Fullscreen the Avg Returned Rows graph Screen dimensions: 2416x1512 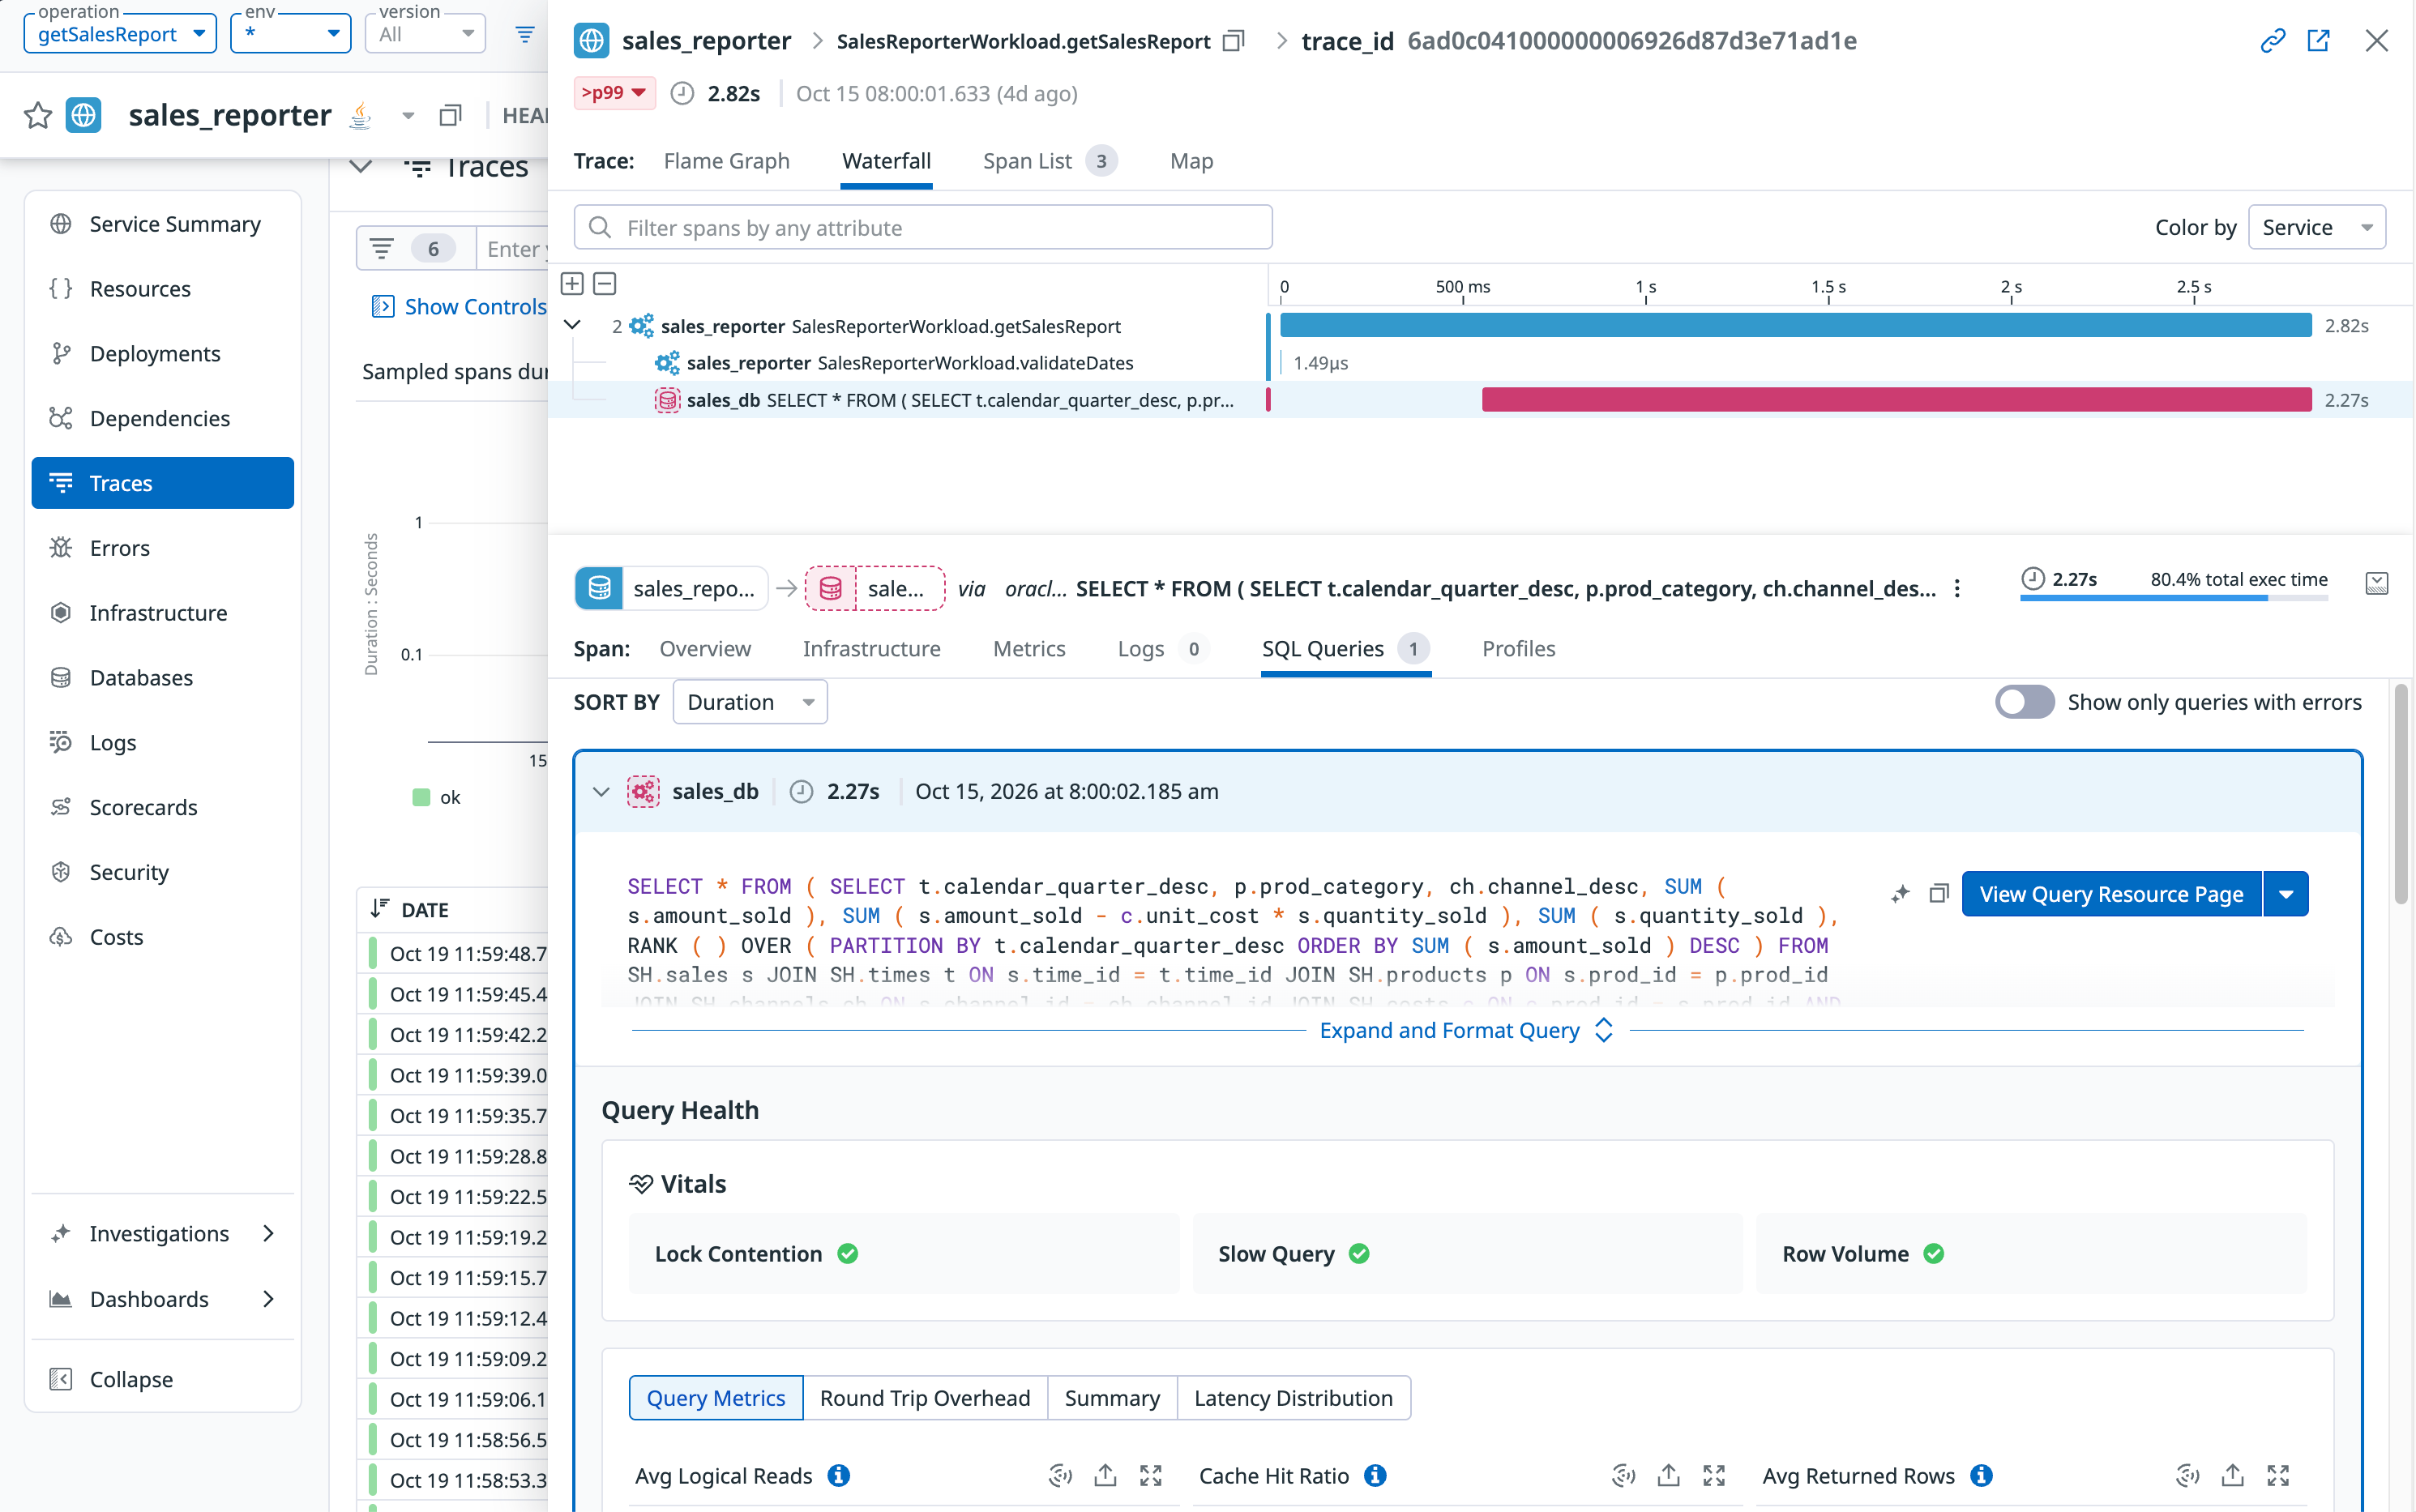[2278, 1475]
